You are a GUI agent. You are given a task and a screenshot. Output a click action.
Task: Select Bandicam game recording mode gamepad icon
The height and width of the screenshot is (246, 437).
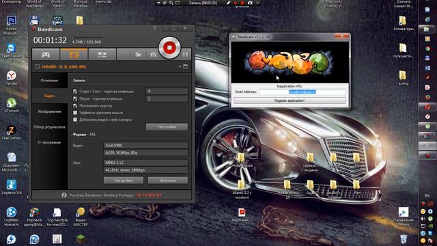click(x=46, y=55)
